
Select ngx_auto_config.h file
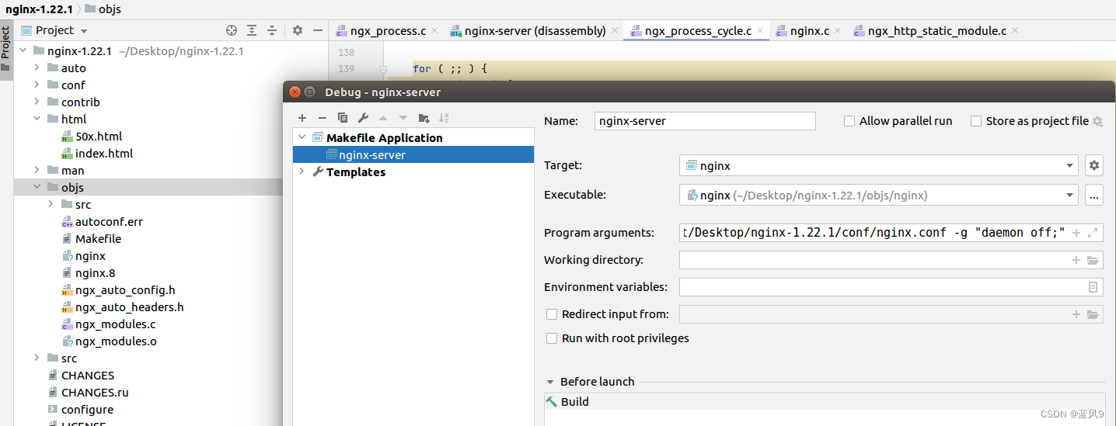coord(125,290)
